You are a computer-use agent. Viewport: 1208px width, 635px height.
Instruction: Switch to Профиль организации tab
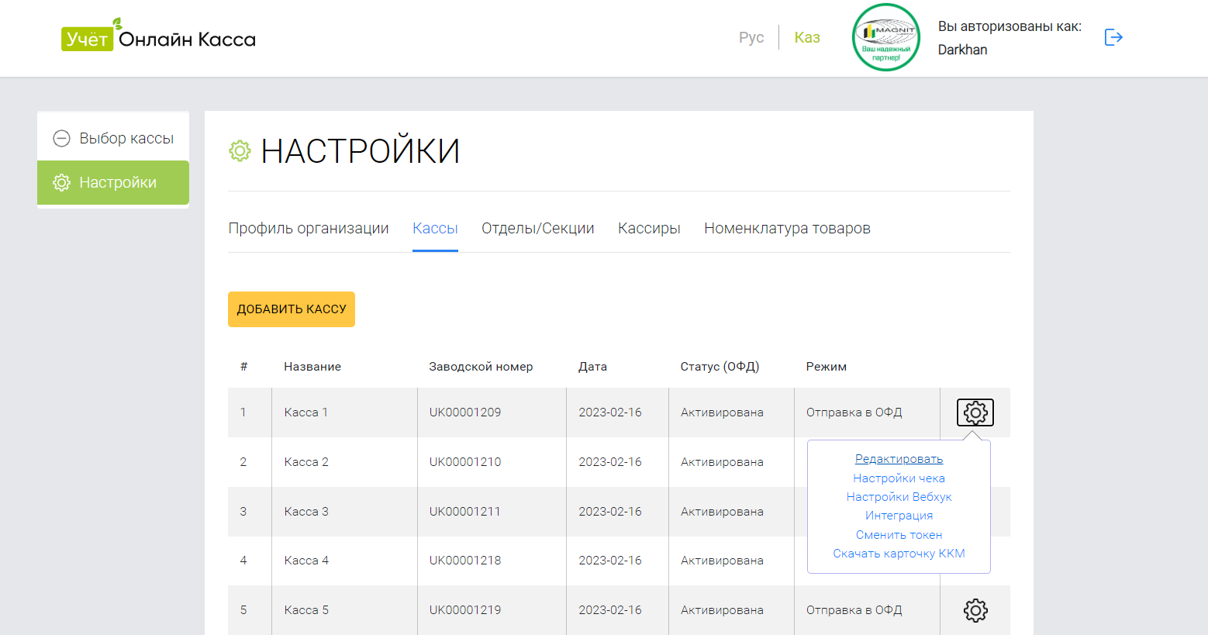pyautogui.click(x=309, y=228)
